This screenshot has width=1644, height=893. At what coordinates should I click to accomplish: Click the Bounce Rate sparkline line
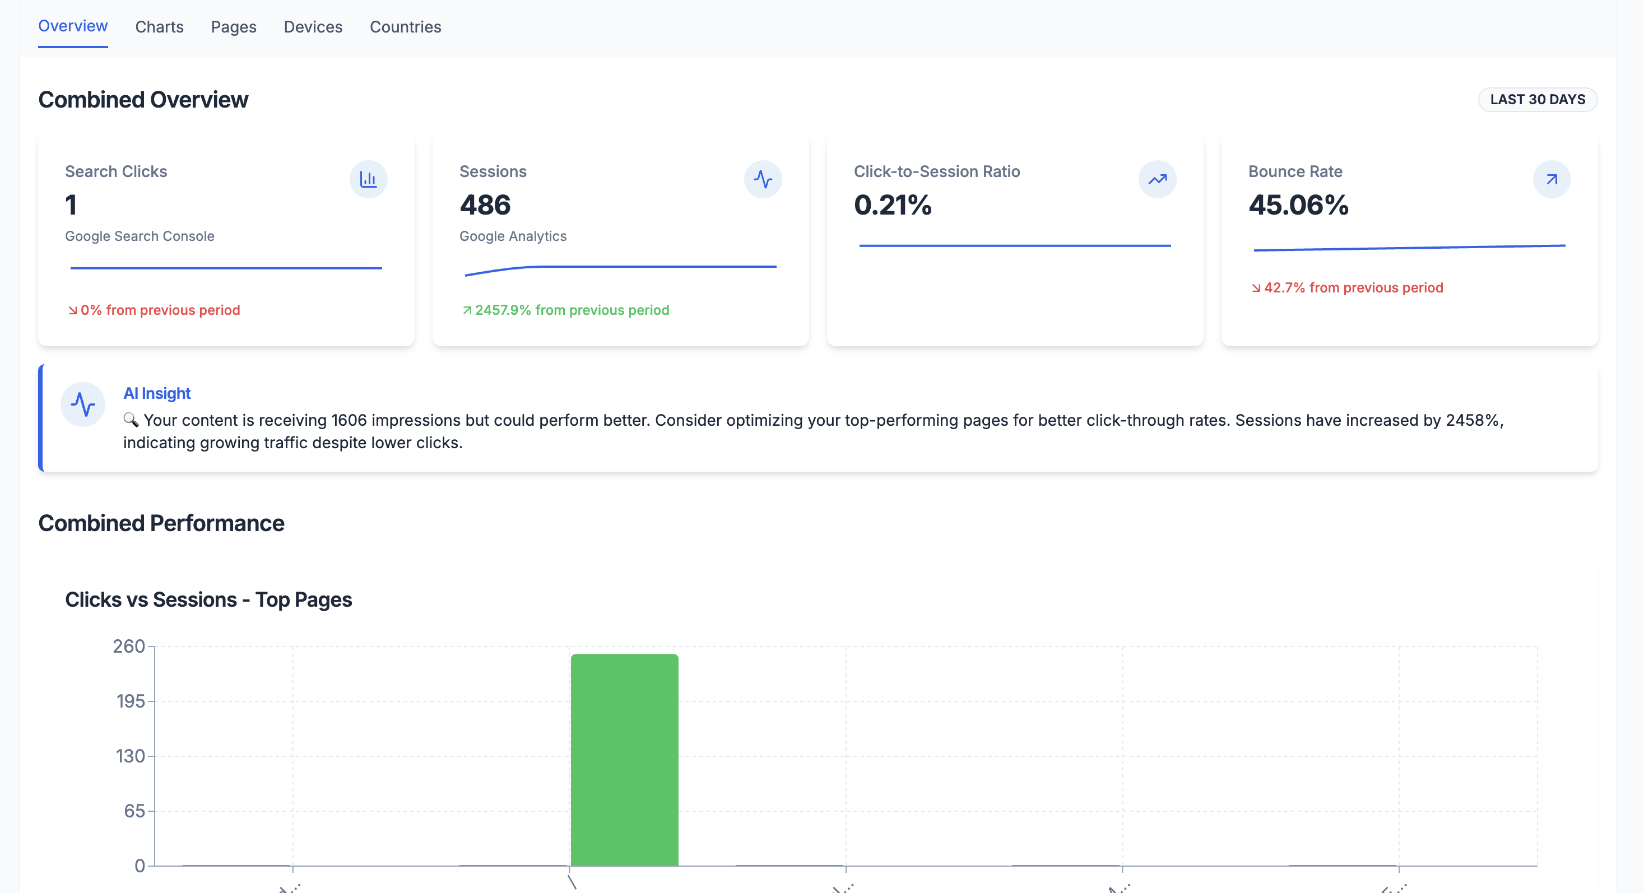(1409, 248)
